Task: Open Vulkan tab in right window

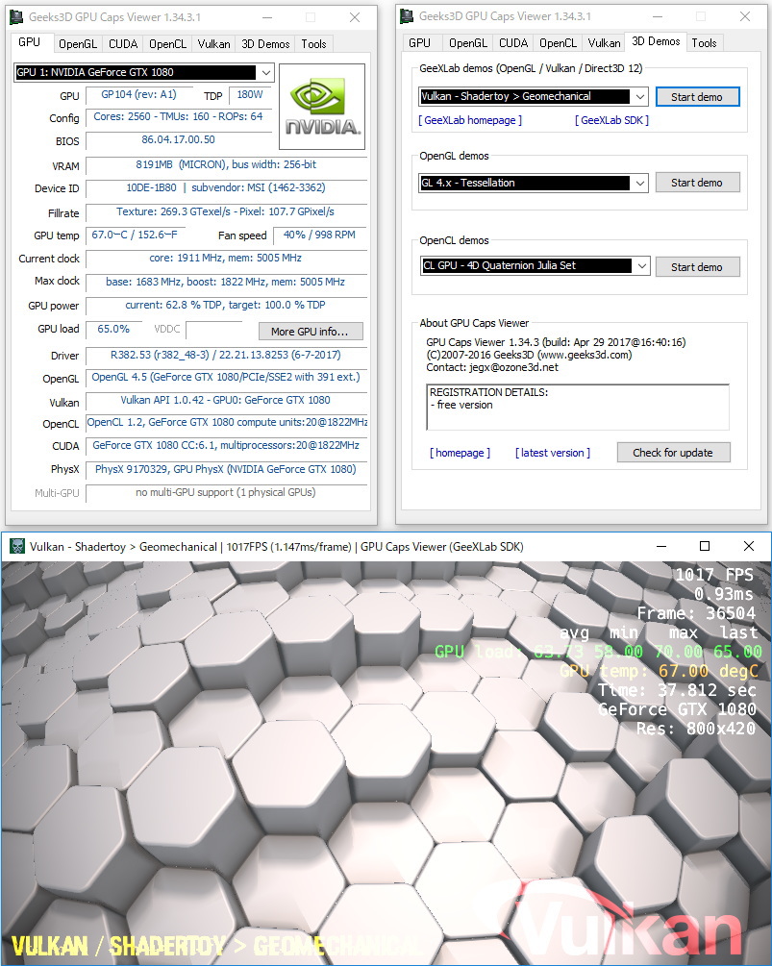Action: [604, 42]
